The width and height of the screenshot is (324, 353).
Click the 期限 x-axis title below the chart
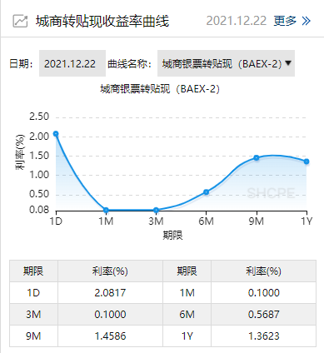tap(172, 236)
